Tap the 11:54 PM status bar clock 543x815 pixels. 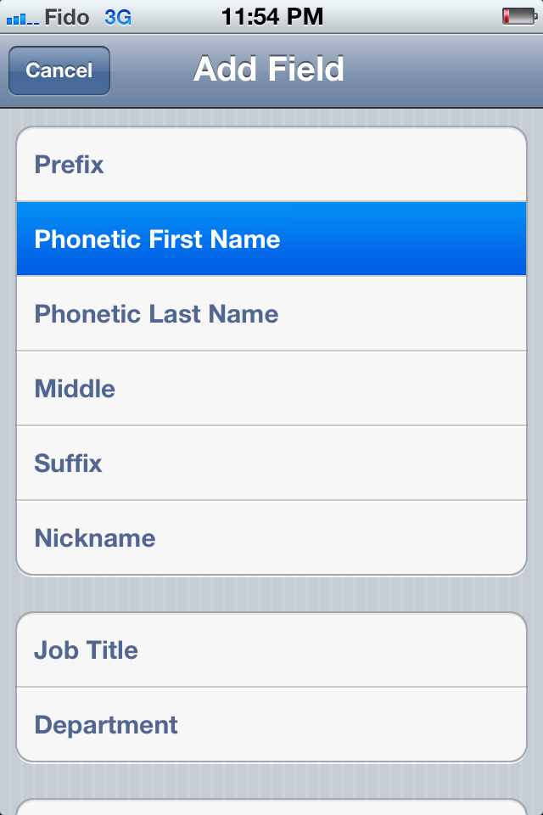point(271,16)
